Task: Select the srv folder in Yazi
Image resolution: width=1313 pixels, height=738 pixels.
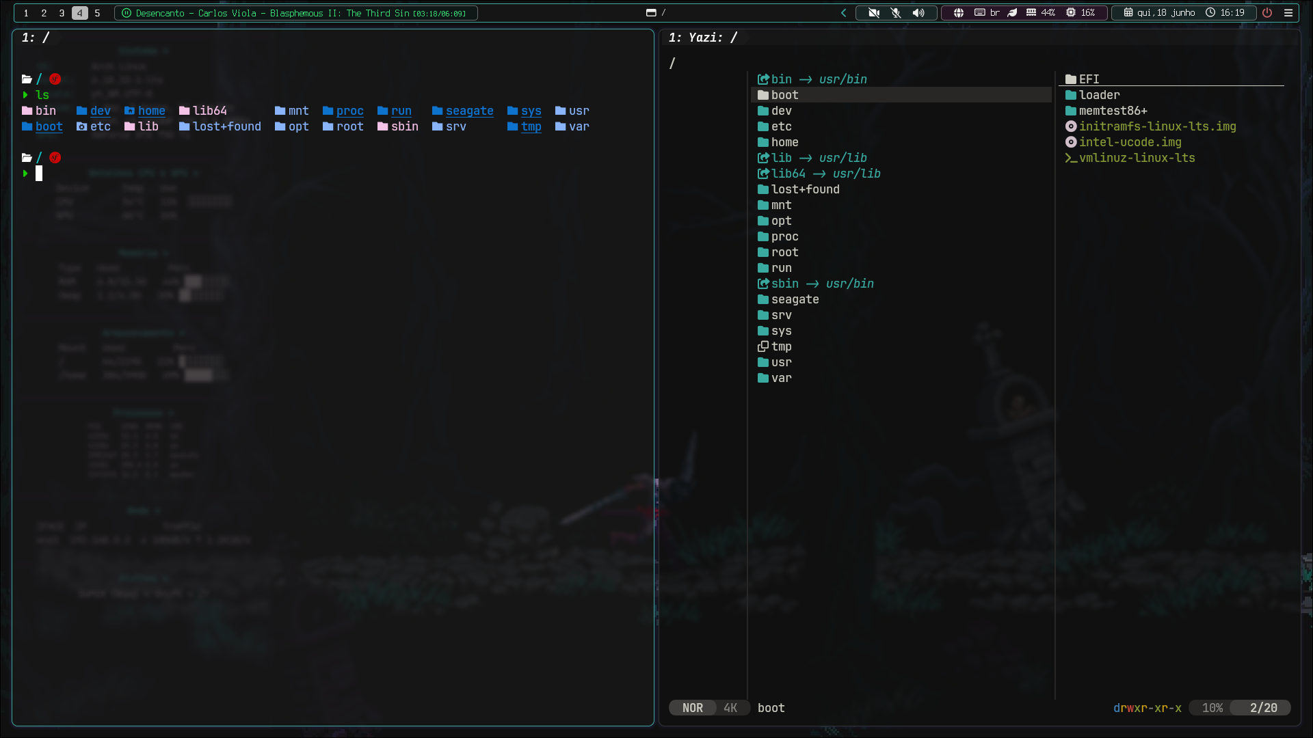Action: pos(901,315)
